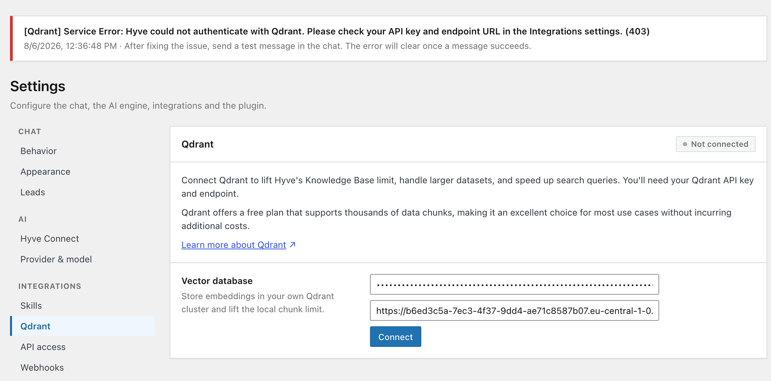Screen dimensions: 771x381
Task: Focus the masked Qdrant API key field
Action: point(514,284)
